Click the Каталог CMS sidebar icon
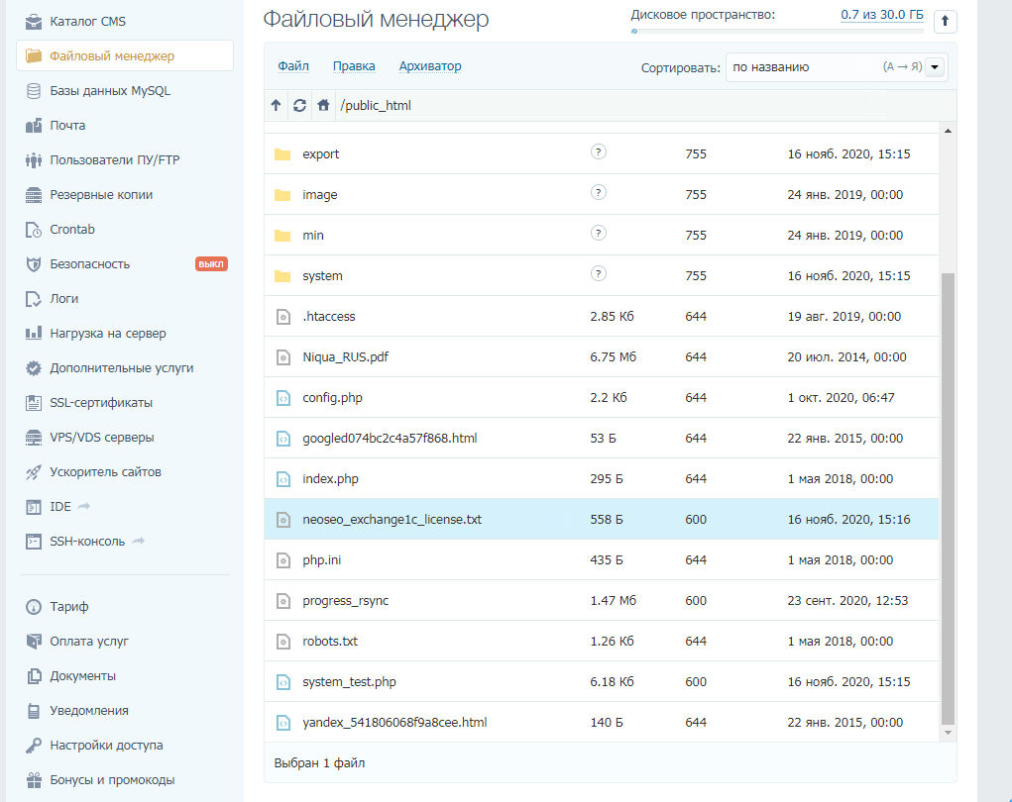 (34, 22)
